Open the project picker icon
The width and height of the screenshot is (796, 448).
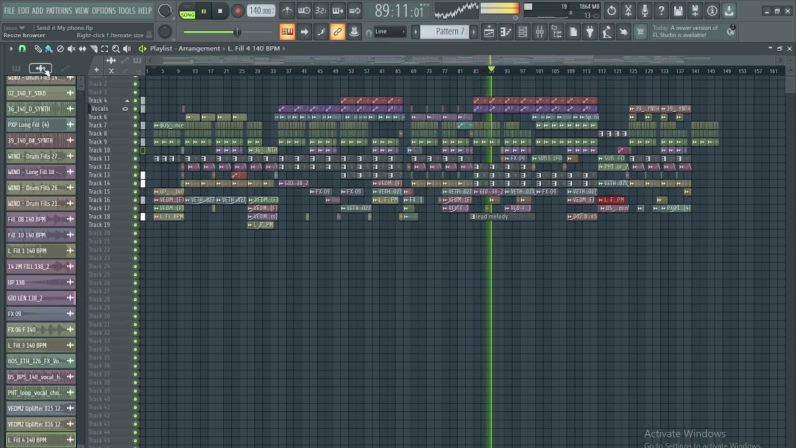(573, 32)
